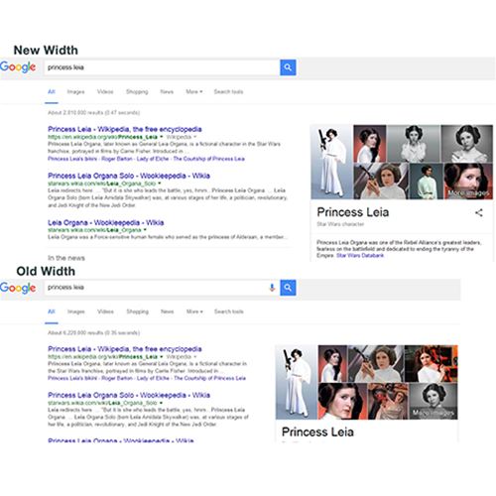
Task: Open Princess Leia Organa Solo Wookieepedia result, New Width
Action: (129, 176)
